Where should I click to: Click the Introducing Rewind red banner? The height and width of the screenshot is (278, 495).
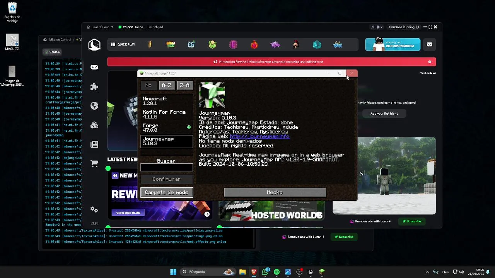tap(271, 62)
